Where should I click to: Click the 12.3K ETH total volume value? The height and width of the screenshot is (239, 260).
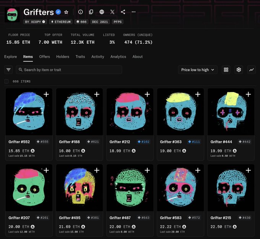tap(83, 42)
